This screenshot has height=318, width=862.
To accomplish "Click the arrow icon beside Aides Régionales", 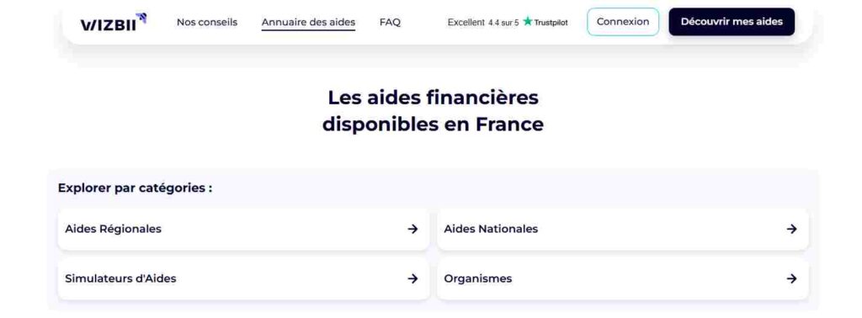I will [x=412, y=229].
